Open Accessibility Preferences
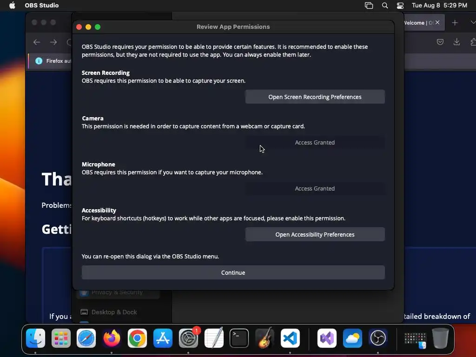This screenshot has height=357, width=476. coord(315,234)
